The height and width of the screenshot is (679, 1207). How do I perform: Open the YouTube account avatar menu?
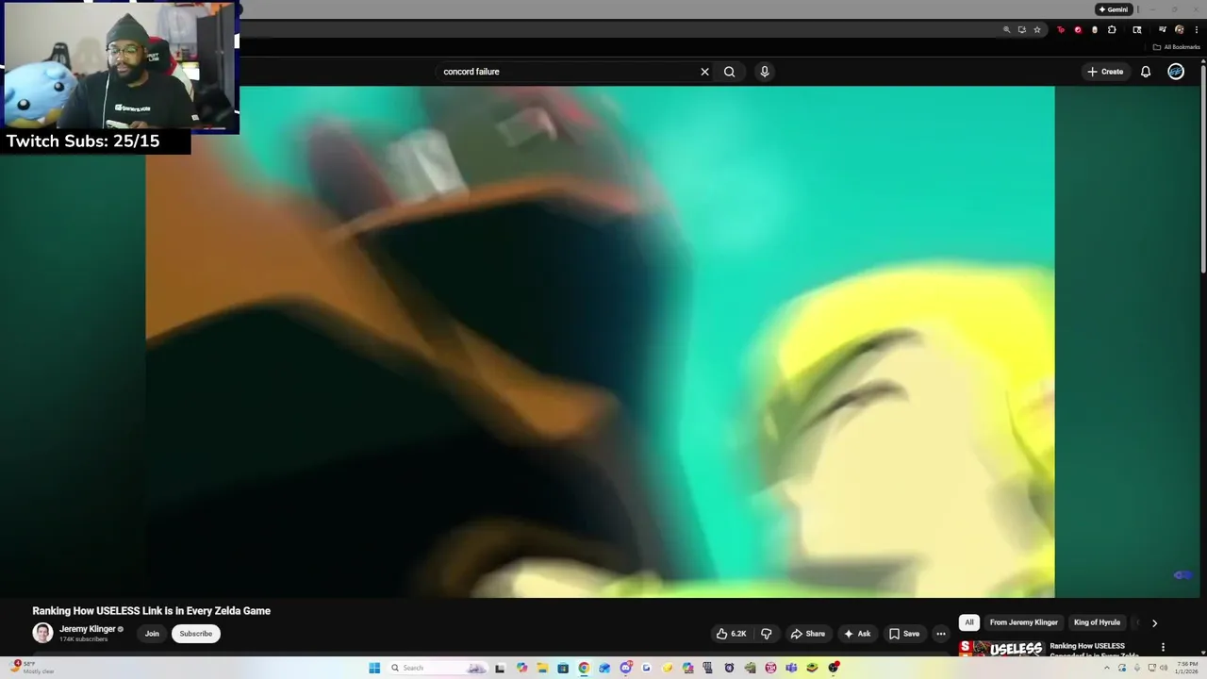(1176, 72)
